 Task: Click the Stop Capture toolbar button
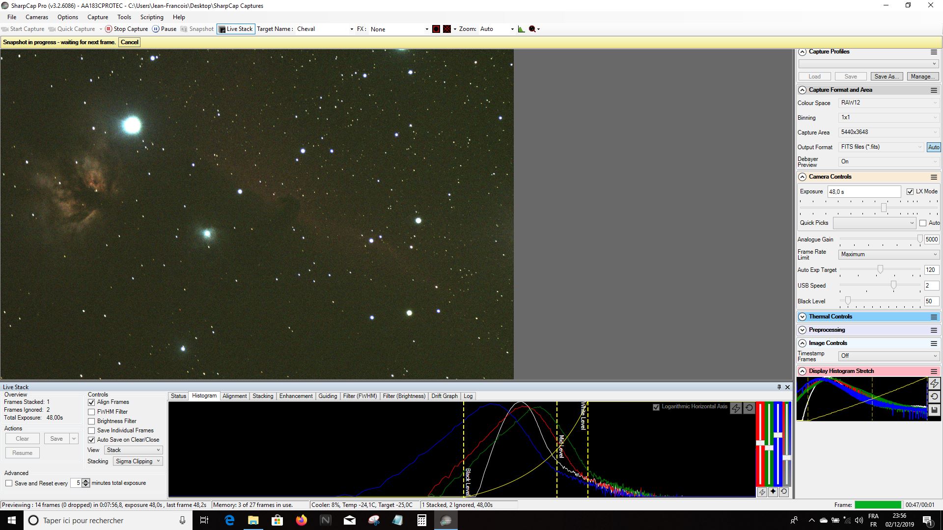126,29
